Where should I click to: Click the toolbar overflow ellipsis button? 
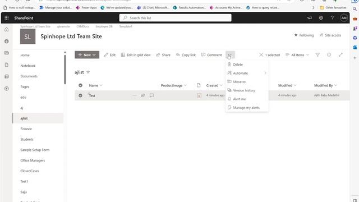[x=231, y=55]
